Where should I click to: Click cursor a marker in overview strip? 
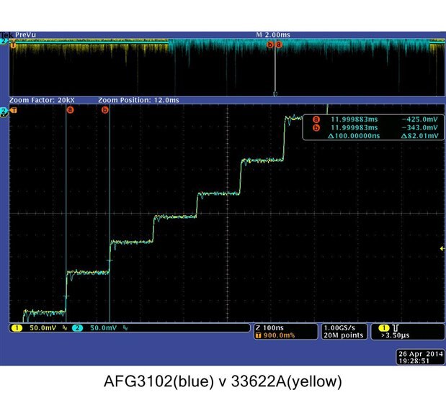[x=278, y=45]
